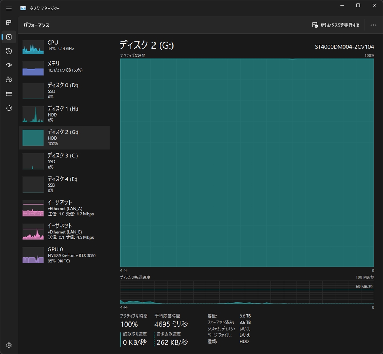The image size is (383, 354).
Task: Select ディスク 0 (D:) item
Action: click(64, 91)
